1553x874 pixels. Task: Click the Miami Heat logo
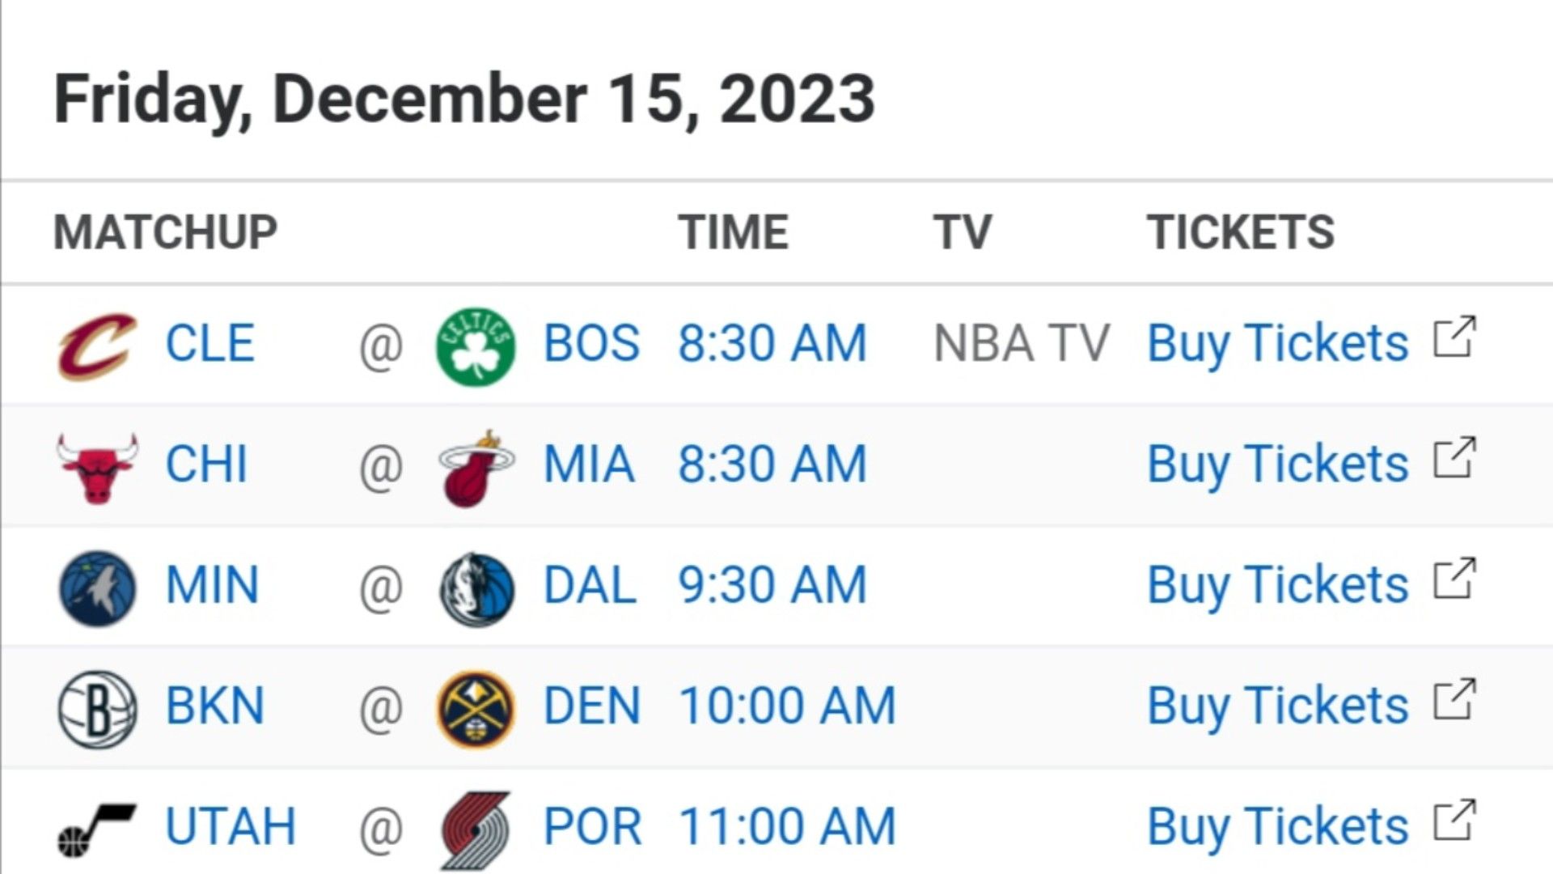476,468
